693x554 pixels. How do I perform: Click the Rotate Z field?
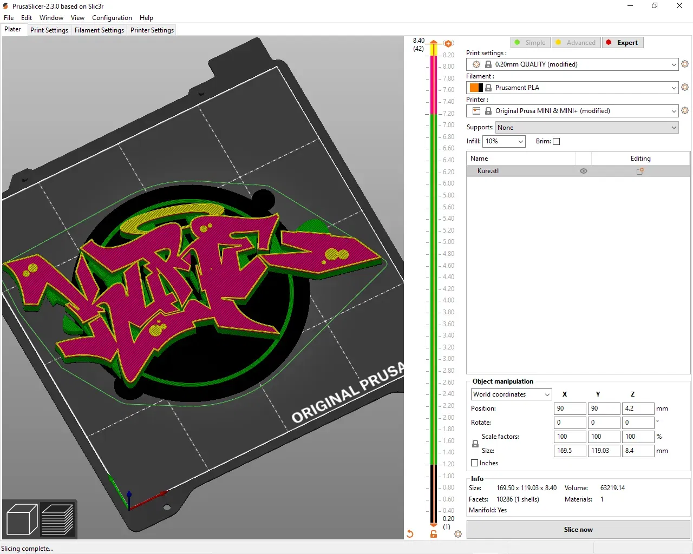coord(638,423)
